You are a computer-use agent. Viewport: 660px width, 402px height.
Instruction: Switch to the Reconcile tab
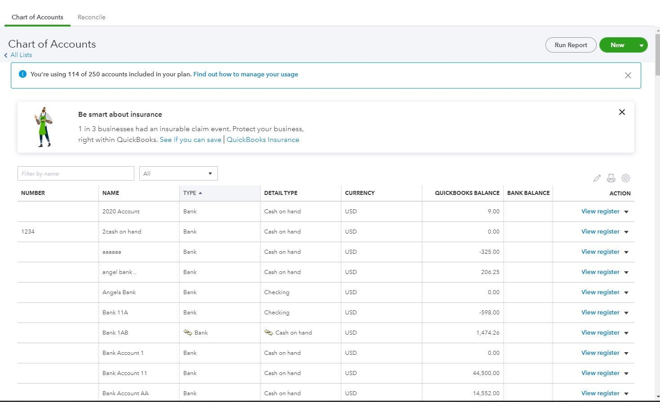(91, 17)
